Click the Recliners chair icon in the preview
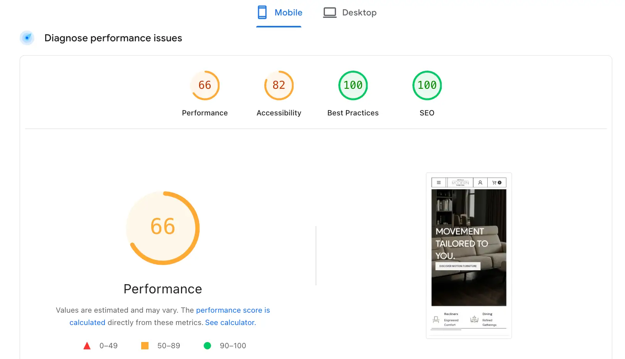This screenshot has height=359, width=625. point(436,320)
